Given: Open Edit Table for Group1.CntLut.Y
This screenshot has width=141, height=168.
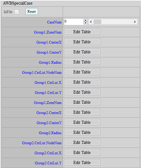Looking at the screenshot, I should click(x=82, y=92).
